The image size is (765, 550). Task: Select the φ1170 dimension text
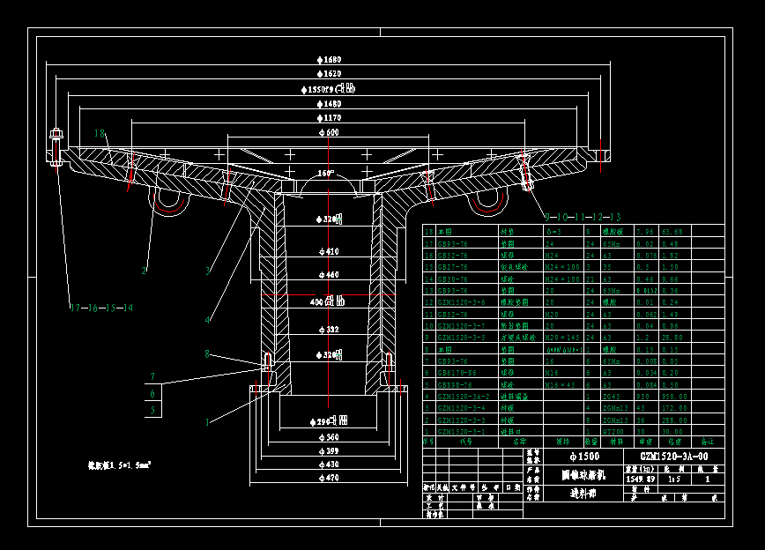(330, 117)
